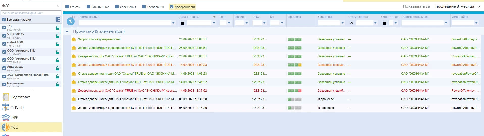
Task: Sort by the Наименование column header
Action: [89, 17]
